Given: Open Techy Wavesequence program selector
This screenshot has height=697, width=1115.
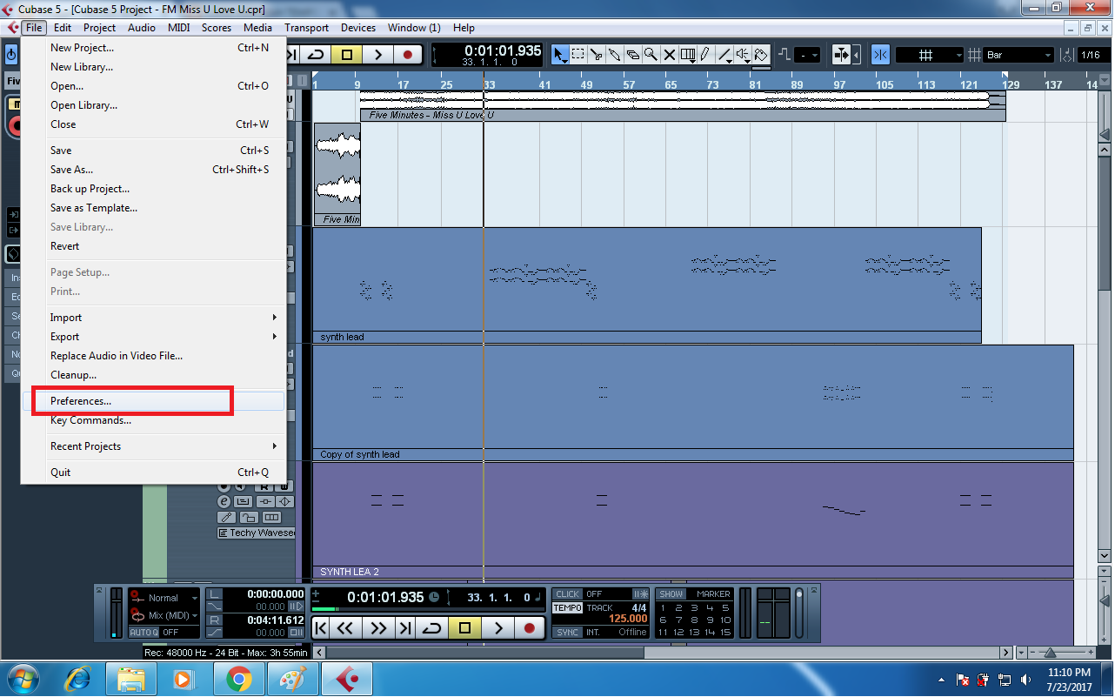Looking at the screenshot, I should point(257,533).
